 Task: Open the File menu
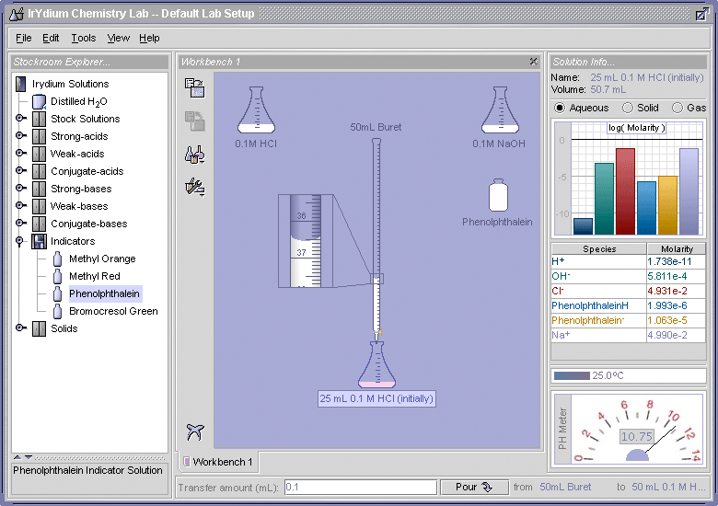(x=24, y=38)
